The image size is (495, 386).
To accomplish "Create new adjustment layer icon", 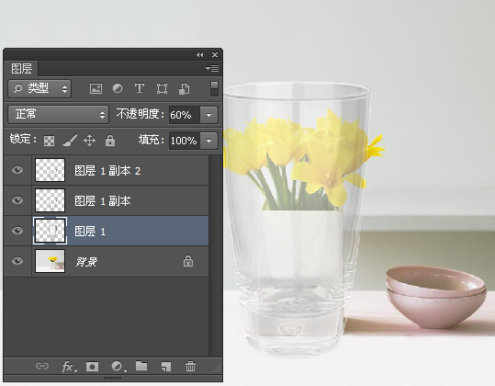I will [118, 367].
